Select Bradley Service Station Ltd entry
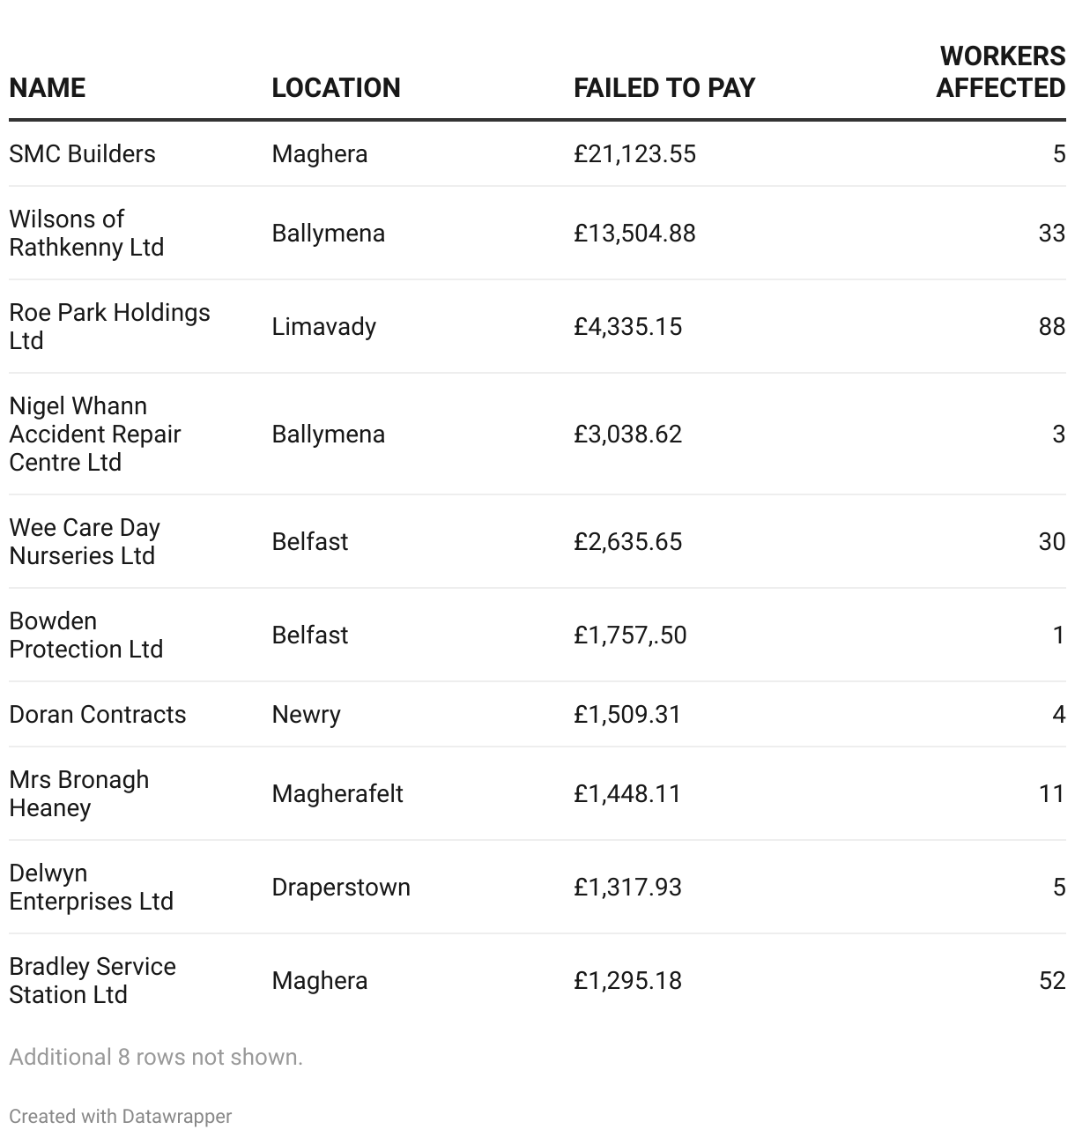The image size is (1075, 1137). click(93, 981)
